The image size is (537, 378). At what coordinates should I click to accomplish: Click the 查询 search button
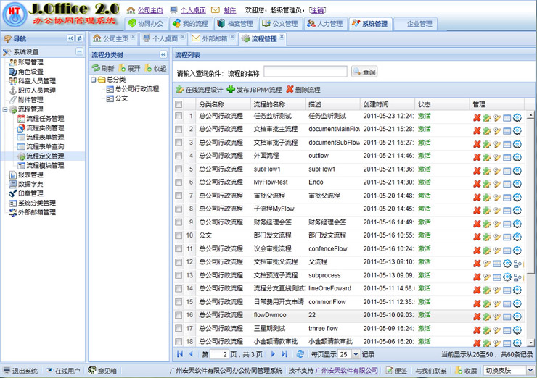pos(364,72)
